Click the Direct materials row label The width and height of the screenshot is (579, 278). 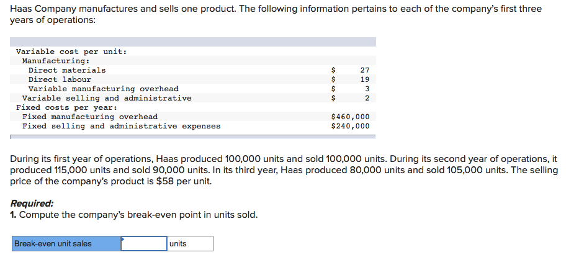click(67, 70)
